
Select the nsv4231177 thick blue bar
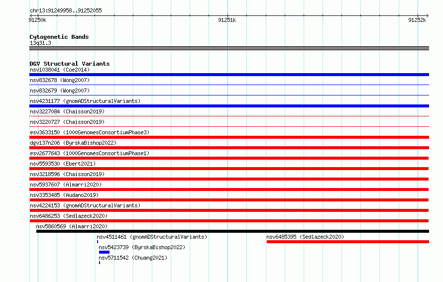click(229, 106)
